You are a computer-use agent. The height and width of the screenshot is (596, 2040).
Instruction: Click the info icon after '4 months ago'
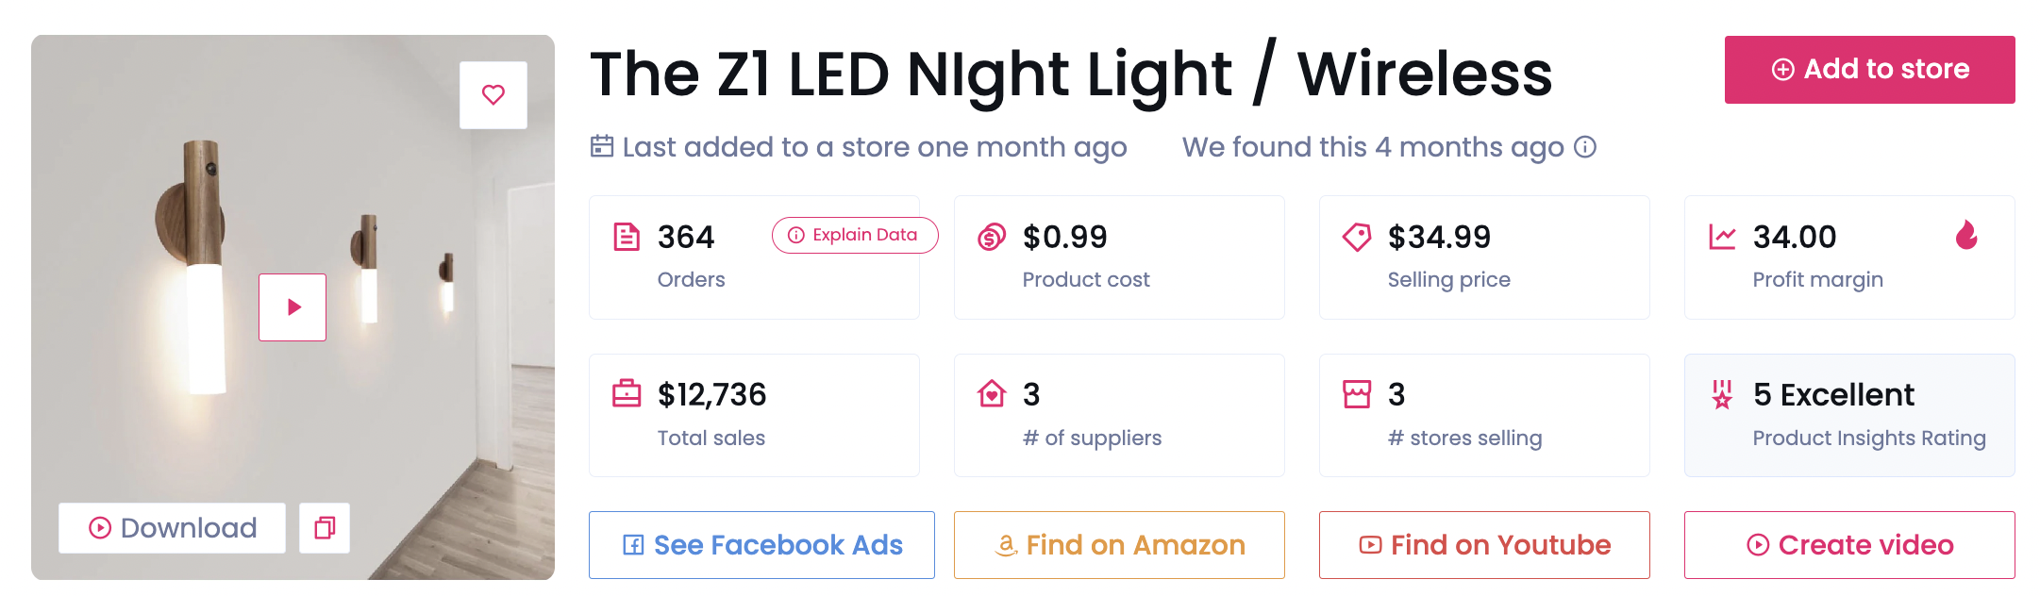tap(1586, 147)
